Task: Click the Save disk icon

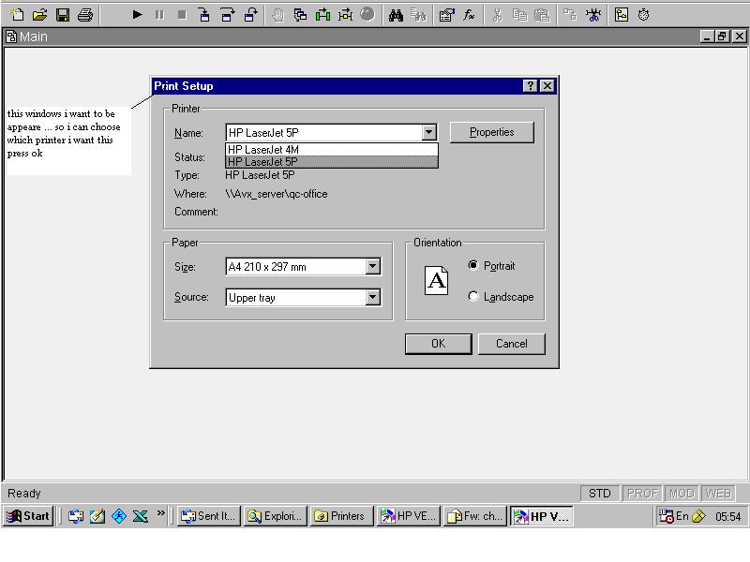Action: point(63,15)
